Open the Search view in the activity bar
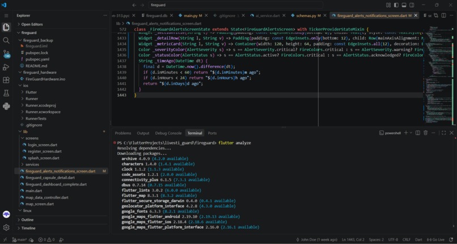The image size is (457, 244). tap(6, 40)
